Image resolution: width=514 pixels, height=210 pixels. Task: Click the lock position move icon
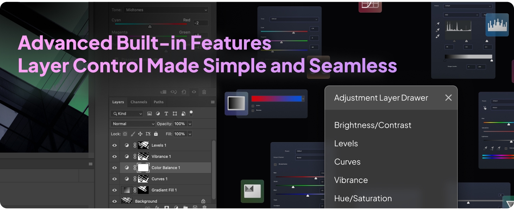[x=140, y=134]
